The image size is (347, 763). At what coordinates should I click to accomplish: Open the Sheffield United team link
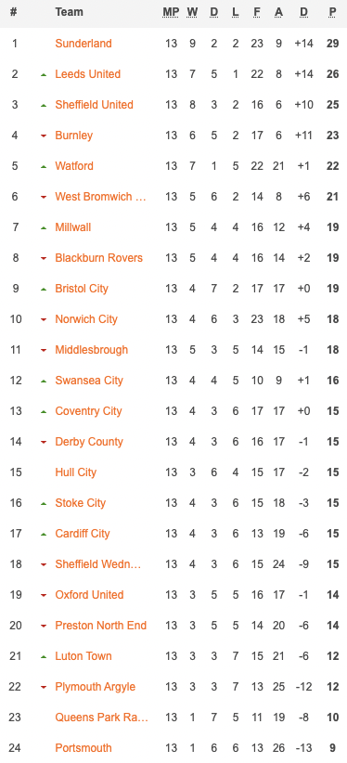(94, 105)
